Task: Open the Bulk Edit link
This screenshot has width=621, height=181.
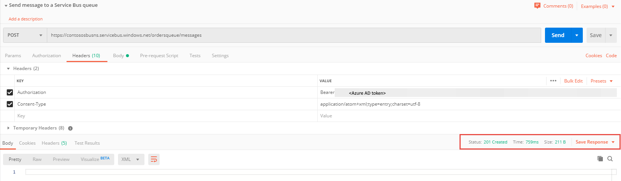Action: [573, 81]
